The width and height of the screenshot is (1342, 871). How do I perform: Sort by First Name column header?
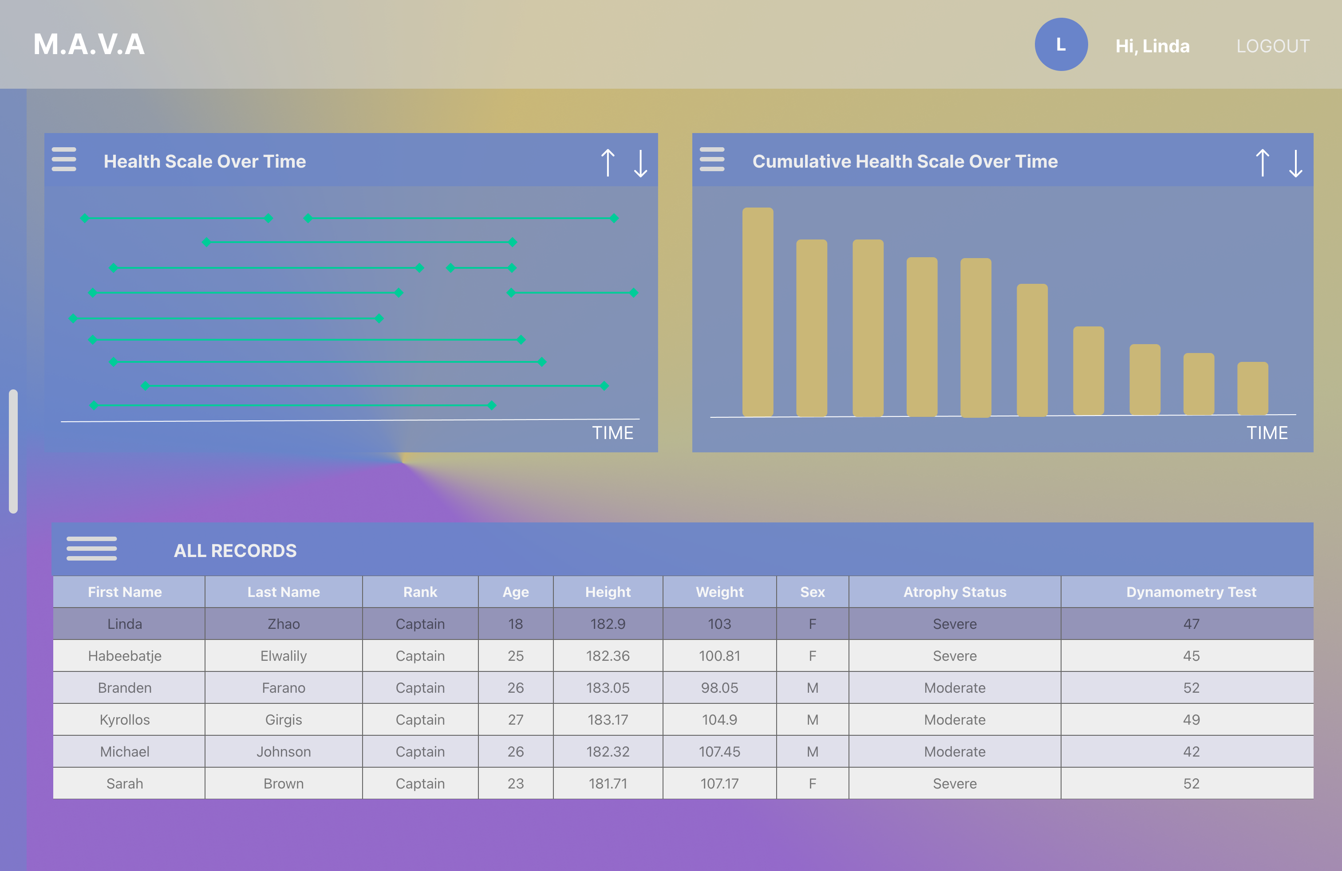point(125,592)
